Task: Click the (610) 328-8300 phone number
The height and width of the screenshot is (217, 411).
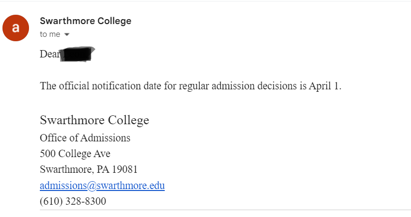Action: click(x=73, y=201)
